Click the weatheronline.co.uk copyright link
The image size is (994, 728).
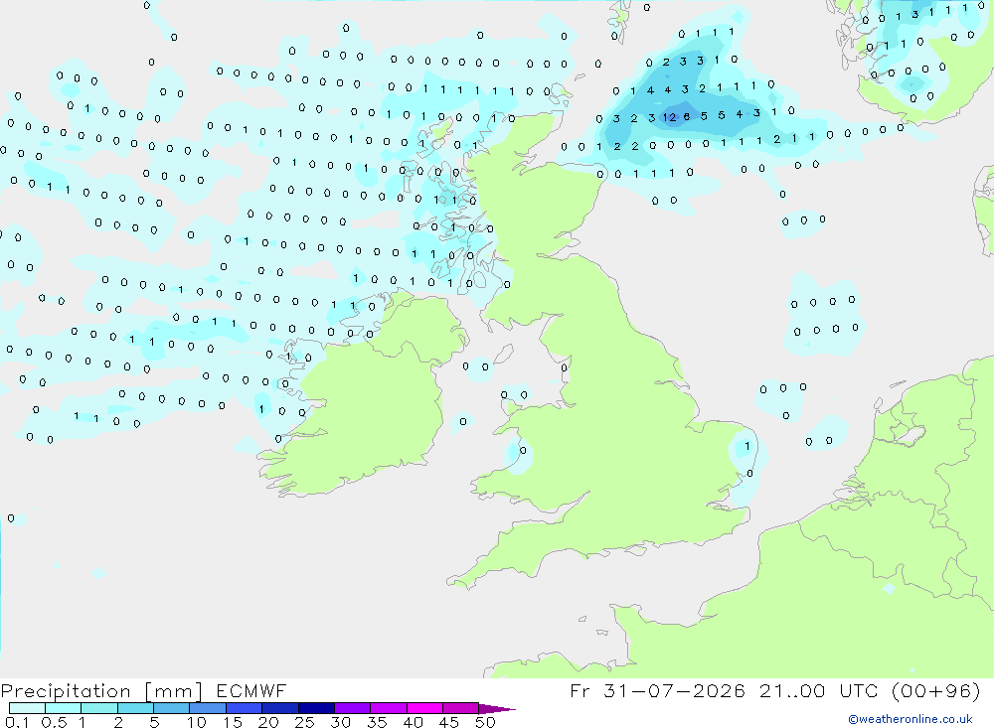(x=911, y=719)
